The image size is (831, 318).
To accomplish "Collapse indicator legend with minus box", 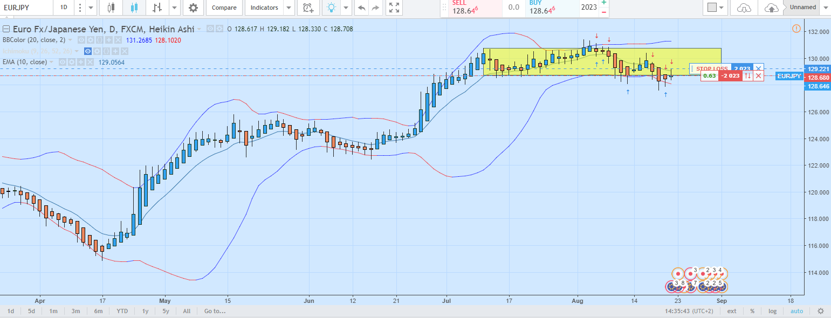I will pos(6,29).
